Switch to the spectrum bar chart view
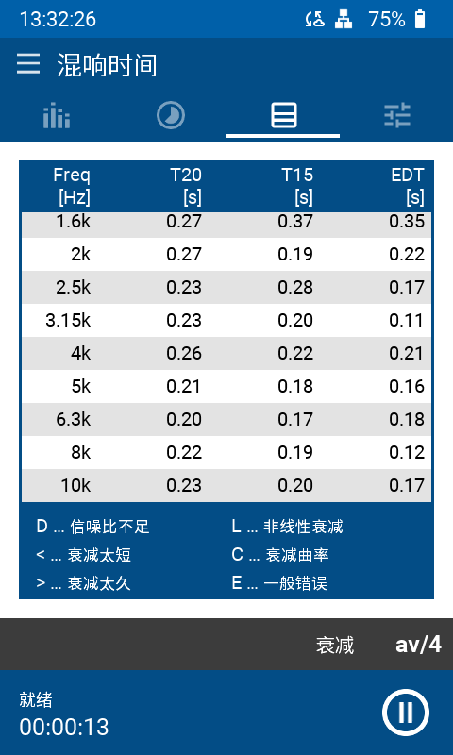The height and width of the screenshot is (755, 453). coord(57,116)
